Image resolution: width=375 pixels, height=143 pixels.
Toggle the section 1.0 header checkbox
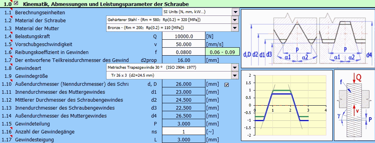click(16, 3)
